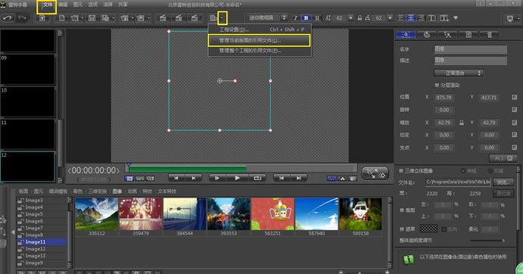Image resolution: width=523 pixels, height=274 pixels.
Task: Click the last skip-forward transport button
Action: (x=298, y=178)
